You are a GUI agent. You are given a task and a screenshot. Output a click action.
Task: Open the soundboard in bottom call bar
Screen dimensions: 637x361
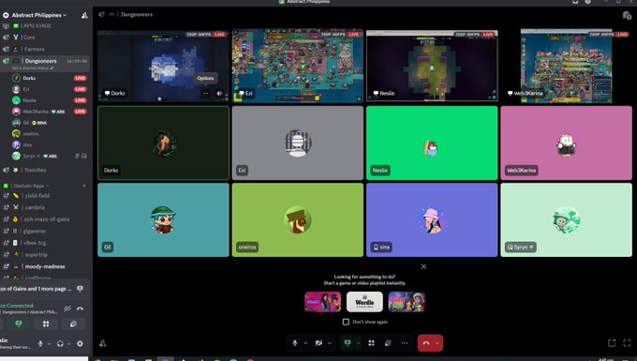click(x=388, y=343)
